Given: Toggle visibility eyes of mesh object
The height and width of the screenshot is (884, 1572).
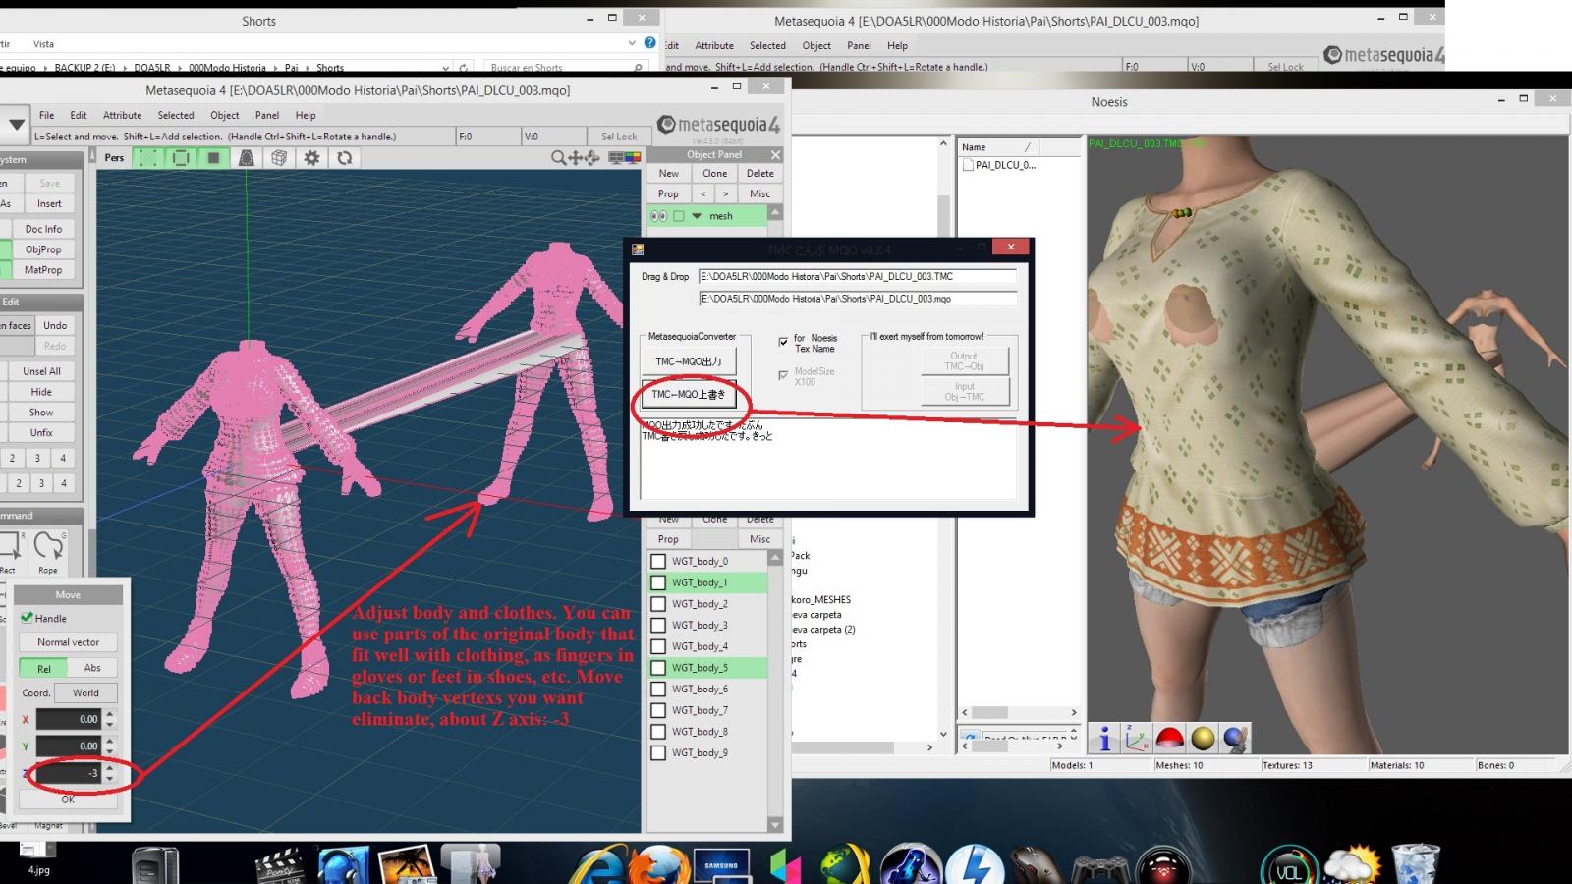Looking at the screenshot, I should pyautogui.click(x=658, y=216).
